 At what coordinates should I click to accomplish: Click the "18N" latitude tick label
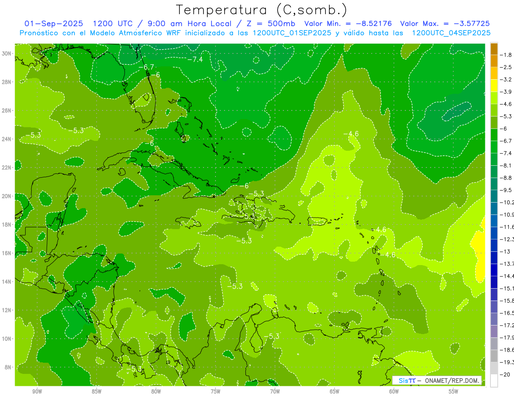6,224
